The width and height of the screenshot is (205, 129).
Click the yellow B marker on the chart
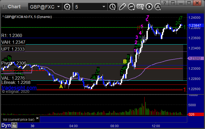point(125,61)
